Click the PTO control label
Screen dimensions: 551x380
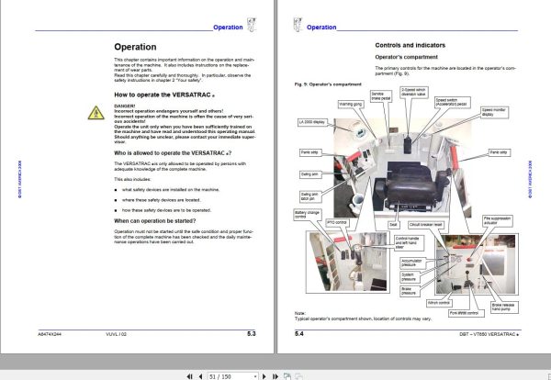(x=337, y=223)
